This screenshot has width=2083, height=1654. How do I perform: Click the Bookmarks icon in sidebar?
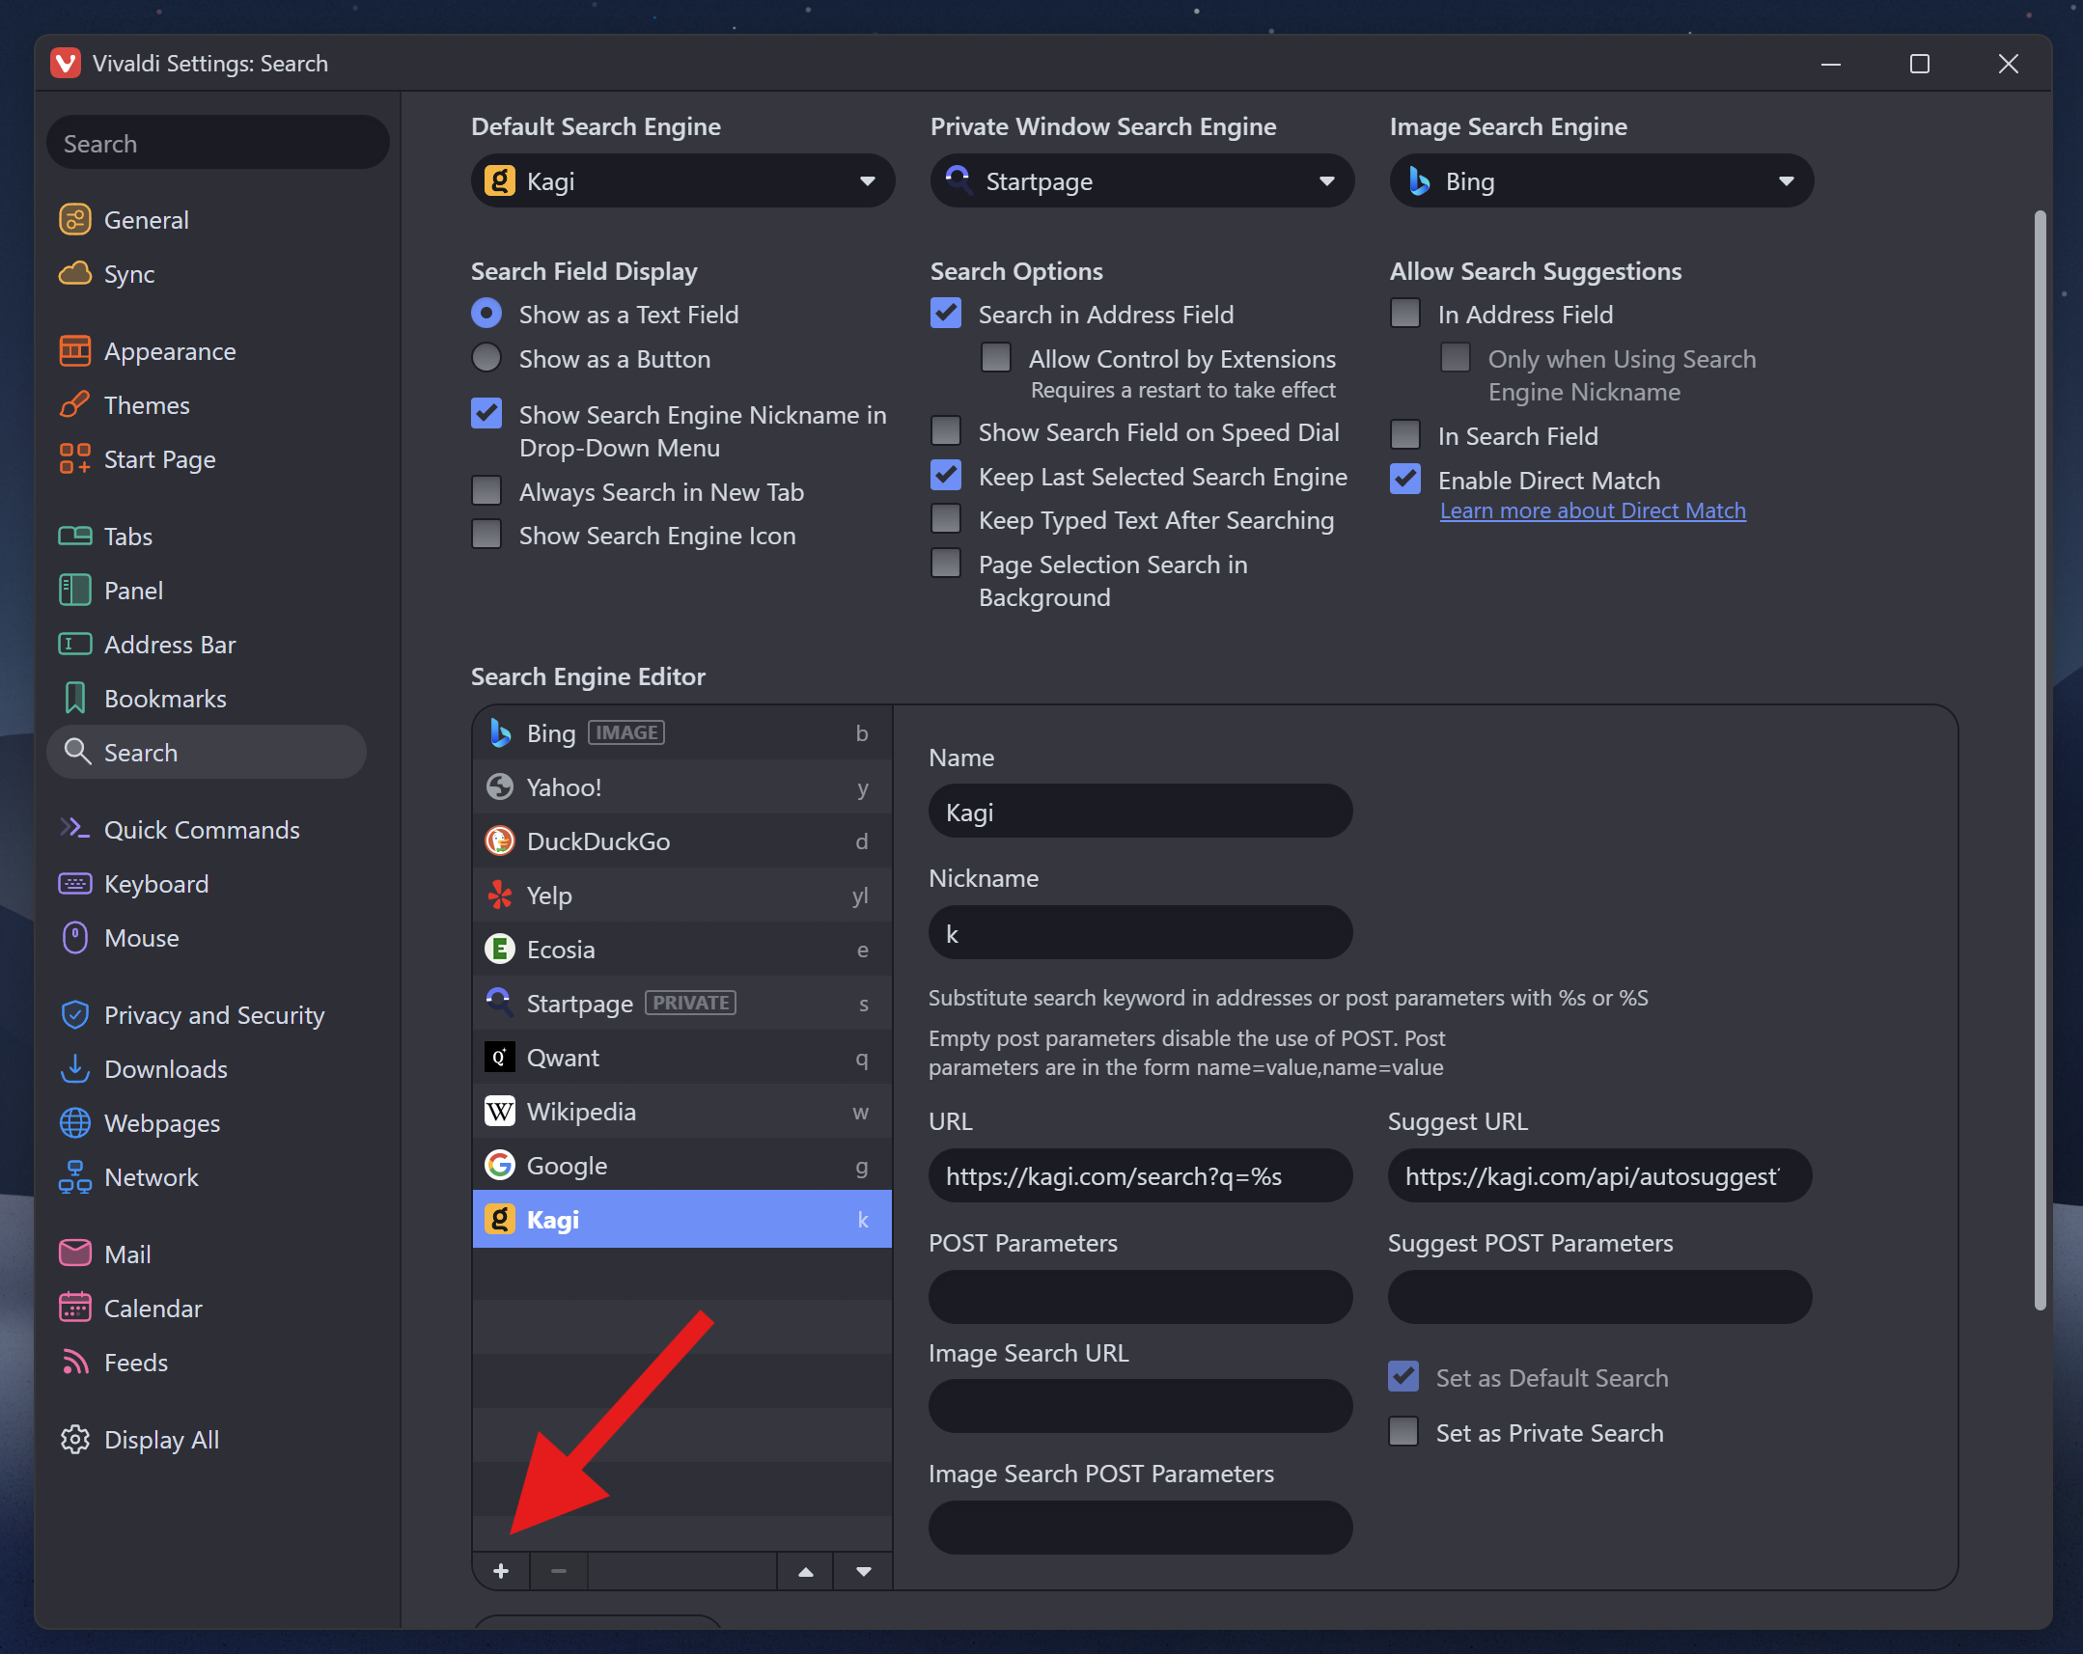click(x=75, y=698)
